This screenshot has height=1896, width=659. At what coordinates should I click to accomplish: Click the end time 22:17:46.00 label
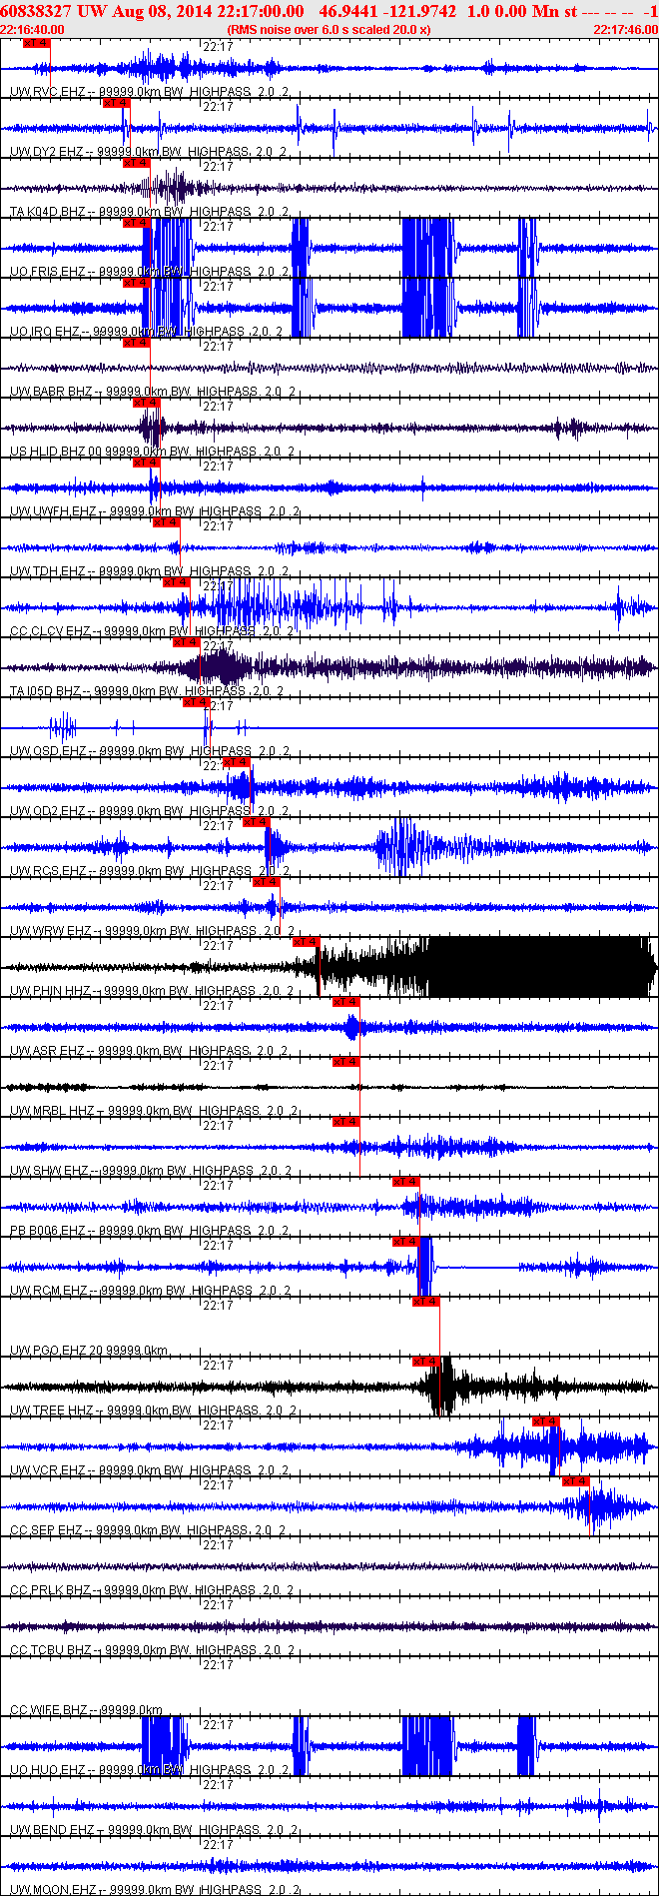pyautogui.click(x=625, y=30)
